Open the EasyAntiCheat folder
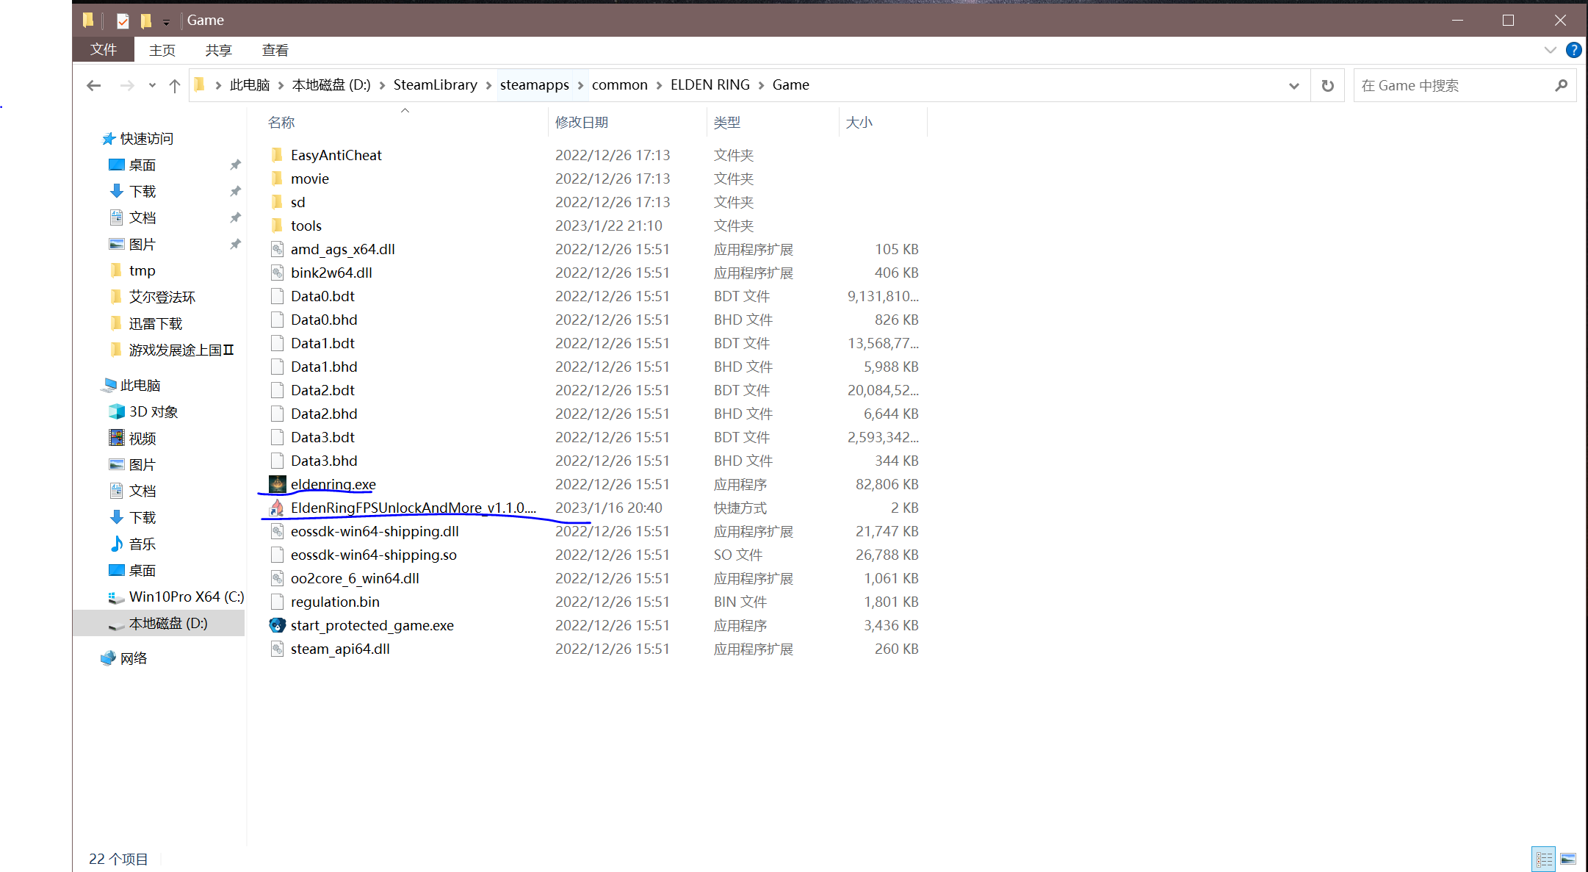 [336, 155]
